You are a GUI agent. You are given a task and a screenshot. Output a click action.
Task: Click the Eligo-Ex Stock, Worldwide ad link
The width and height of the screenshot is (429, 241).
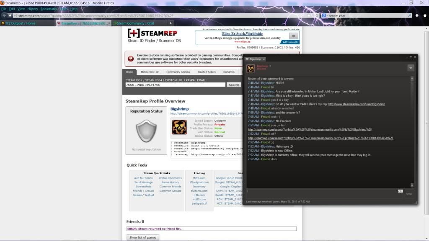click(243, 33)
